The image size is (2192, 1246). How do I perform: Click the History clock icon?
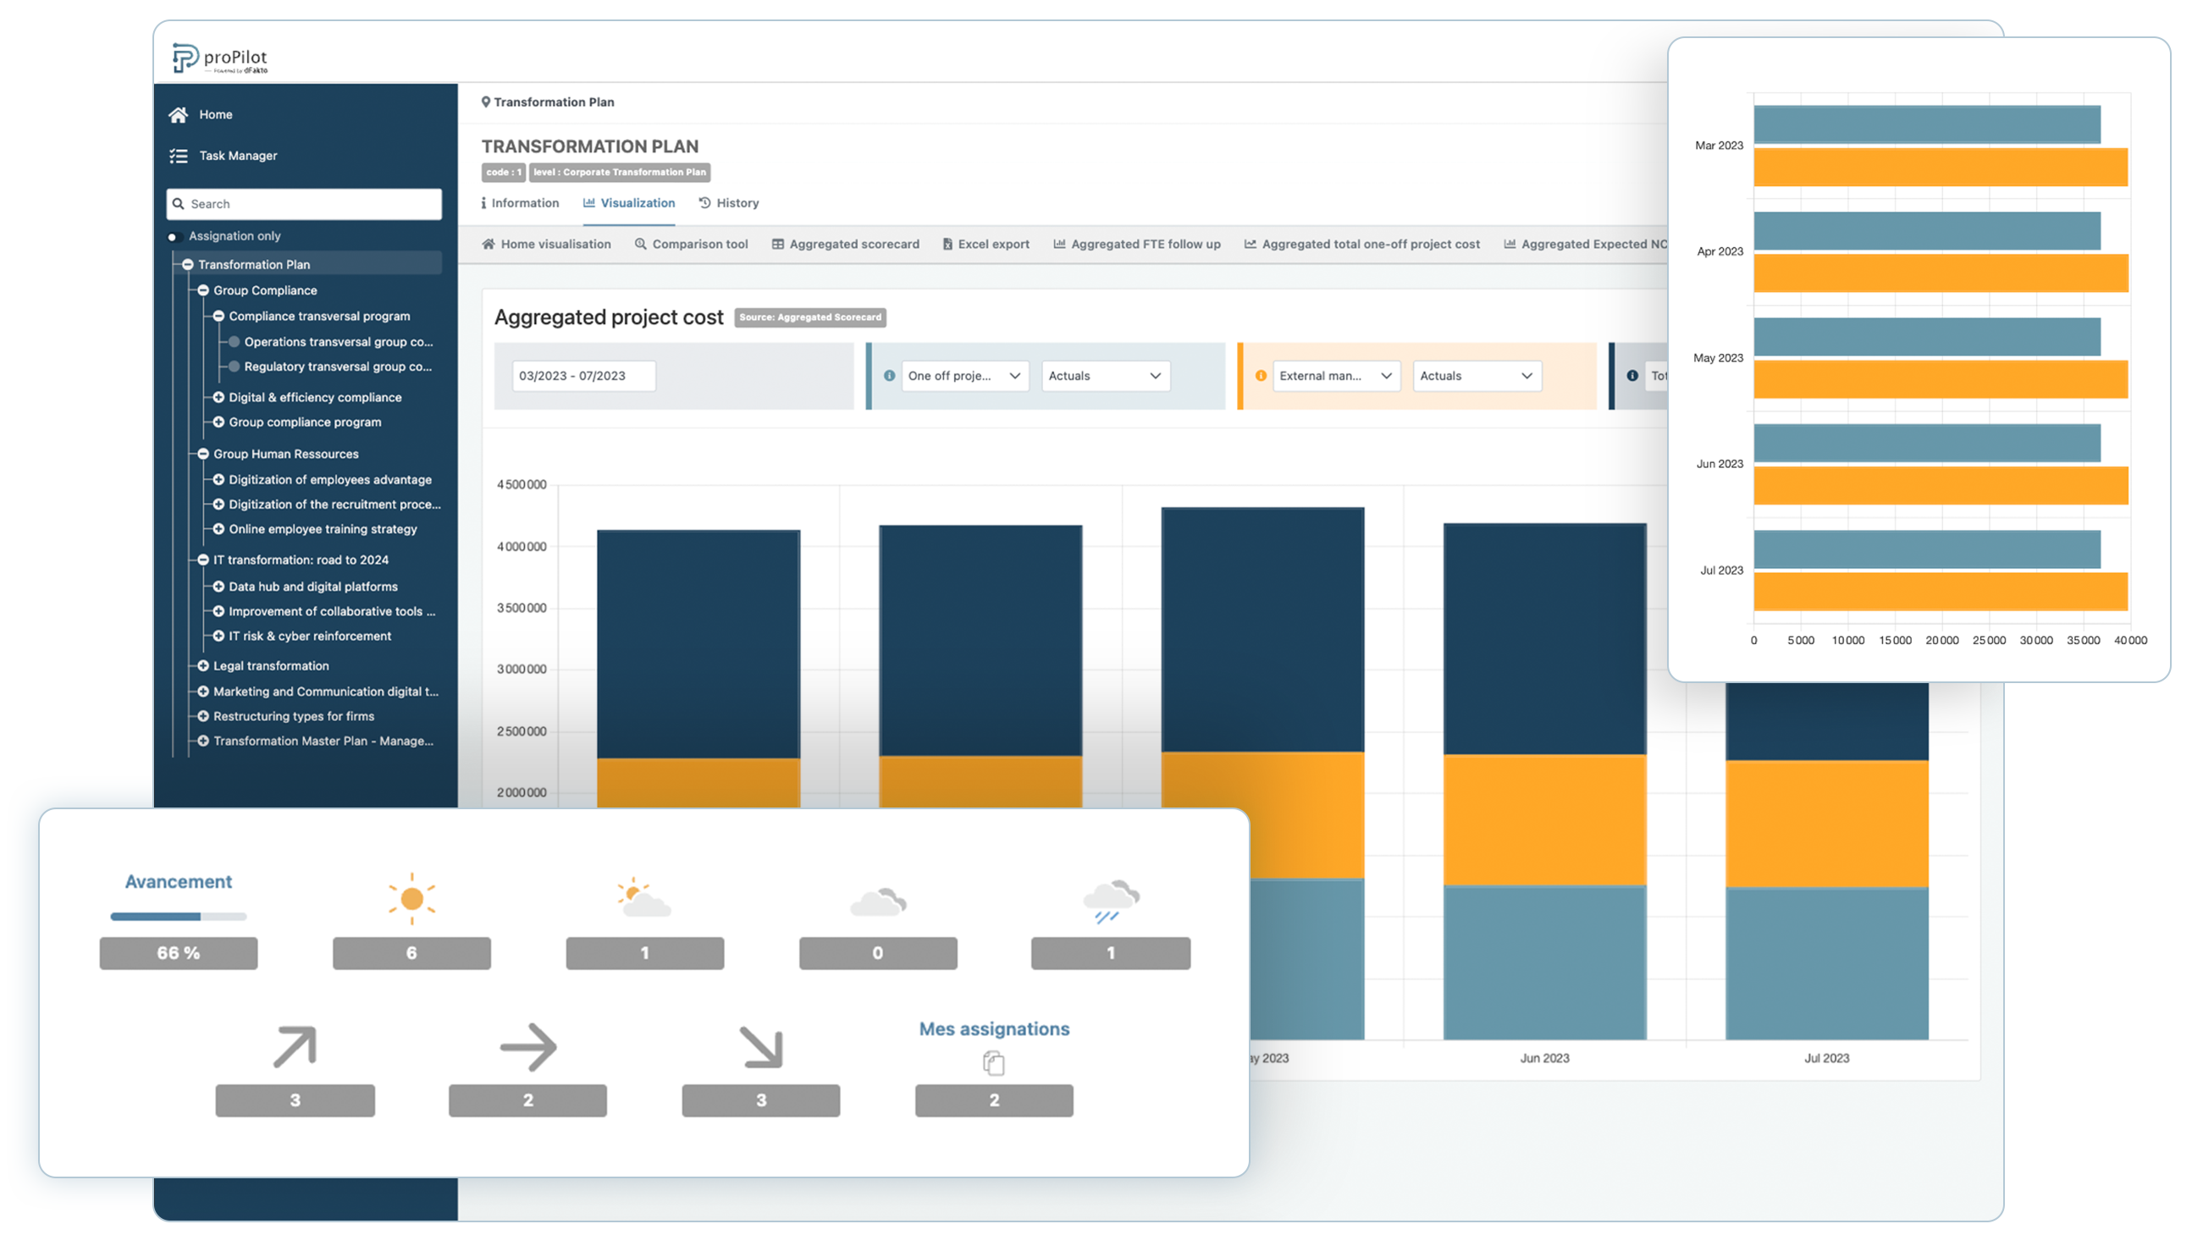pos(704,203)
